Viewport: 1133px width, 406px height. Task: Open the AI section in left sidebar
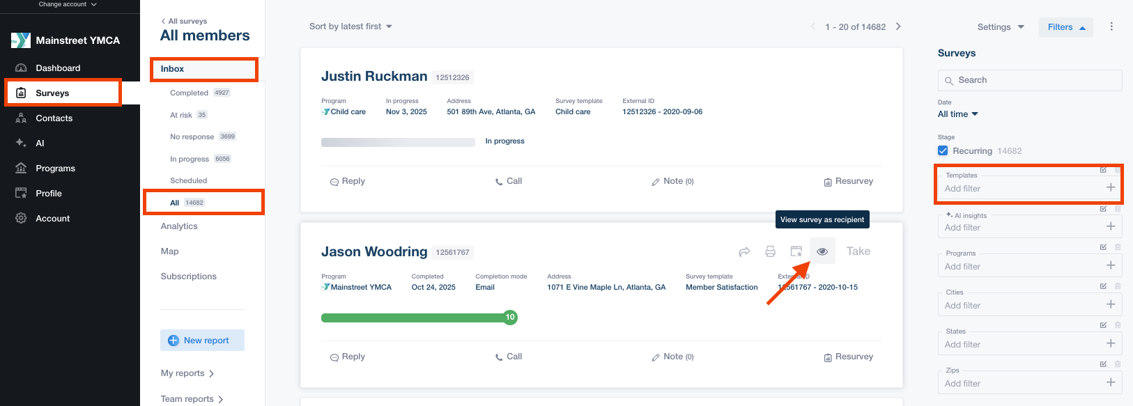click(40, 143)
